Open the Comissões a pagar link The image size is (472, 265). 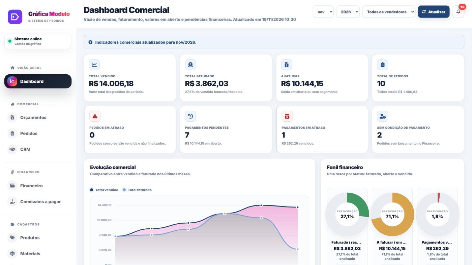pos(38,201)
